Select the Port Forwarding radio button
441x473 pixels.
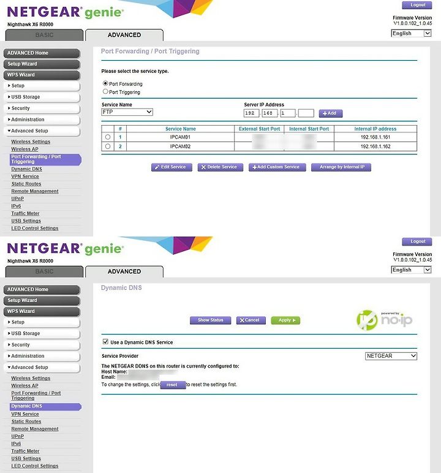point(105,83)
